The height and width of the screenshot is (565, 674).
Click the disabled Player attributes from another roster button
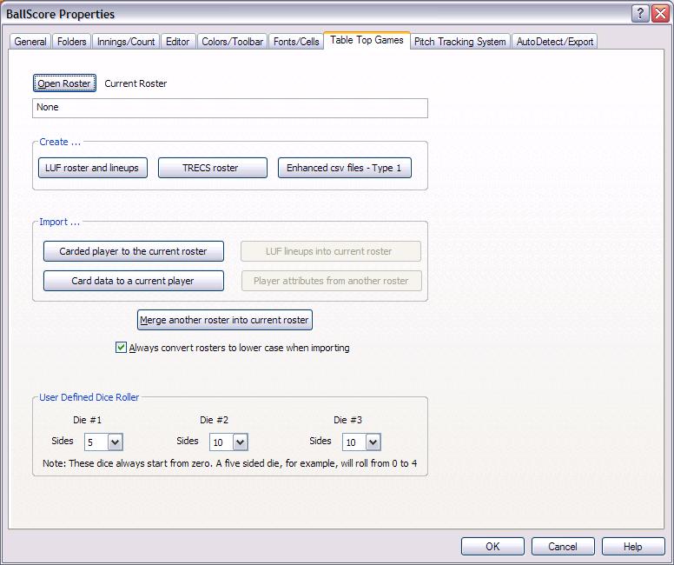(332, 281)
